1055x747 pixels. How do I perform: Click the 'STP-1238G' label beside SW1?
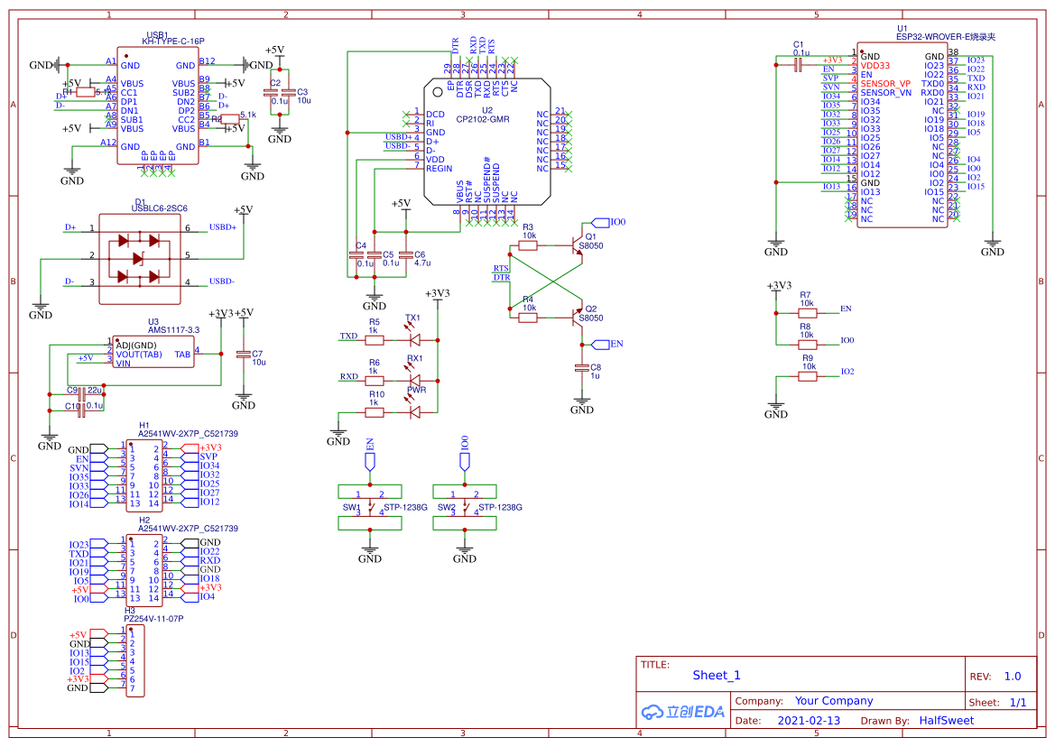[x=406, y=508]
